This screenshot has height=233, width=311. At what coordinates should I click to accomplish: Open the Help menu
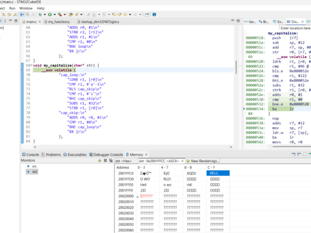click(x=40, y=8)
